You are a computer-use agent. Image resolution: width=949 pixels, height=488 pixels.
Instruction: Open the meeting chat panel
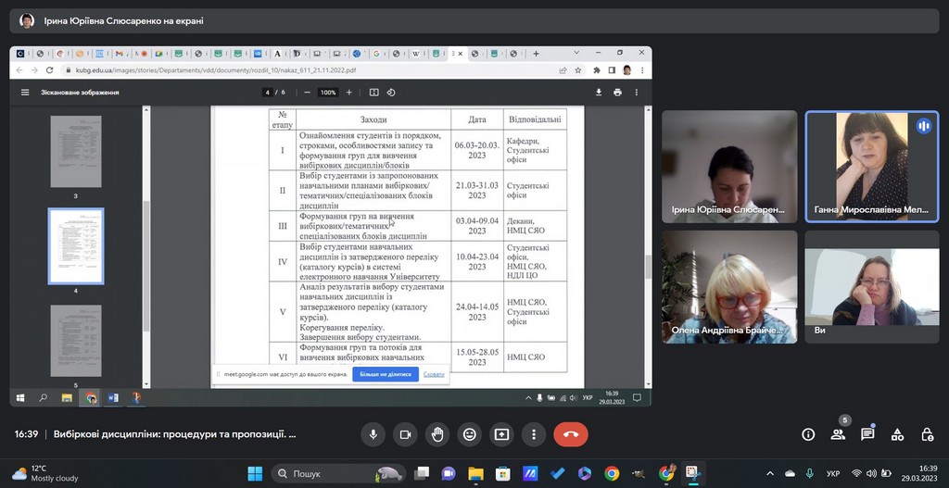867,434
